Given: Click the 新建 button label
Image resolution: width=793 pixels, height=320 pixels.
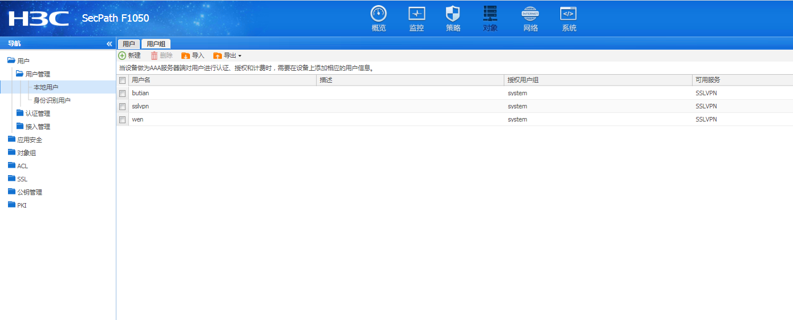Looking at the screenshot, I should click(134, 55).
